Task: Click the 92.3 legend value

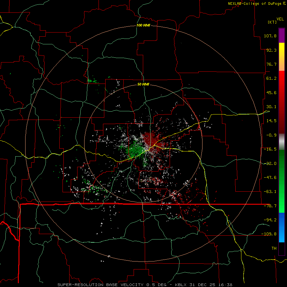Action: 271,50
